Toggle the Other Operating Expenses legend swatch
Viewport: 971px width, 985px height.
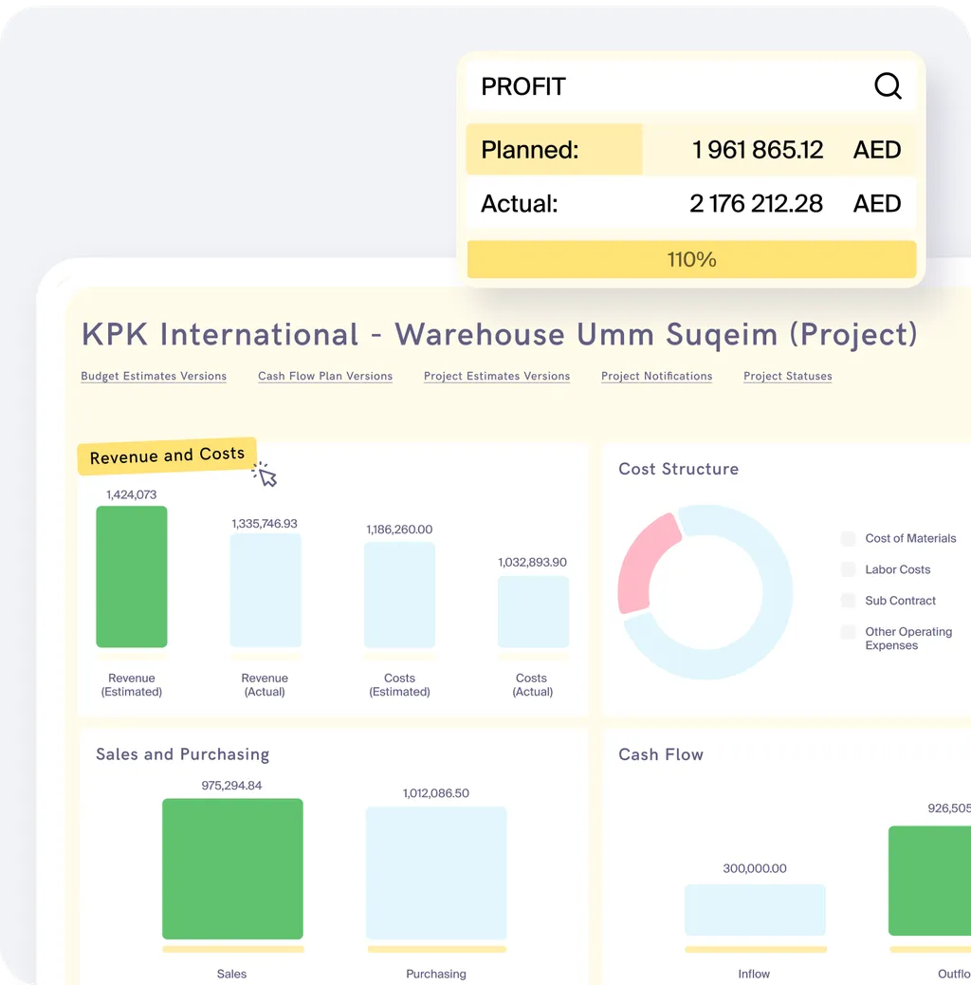tap(848, 632)
